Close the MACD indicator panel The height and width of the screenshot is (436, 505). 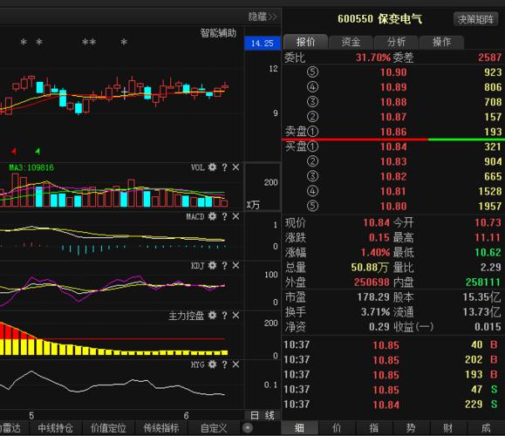point(235,216)
